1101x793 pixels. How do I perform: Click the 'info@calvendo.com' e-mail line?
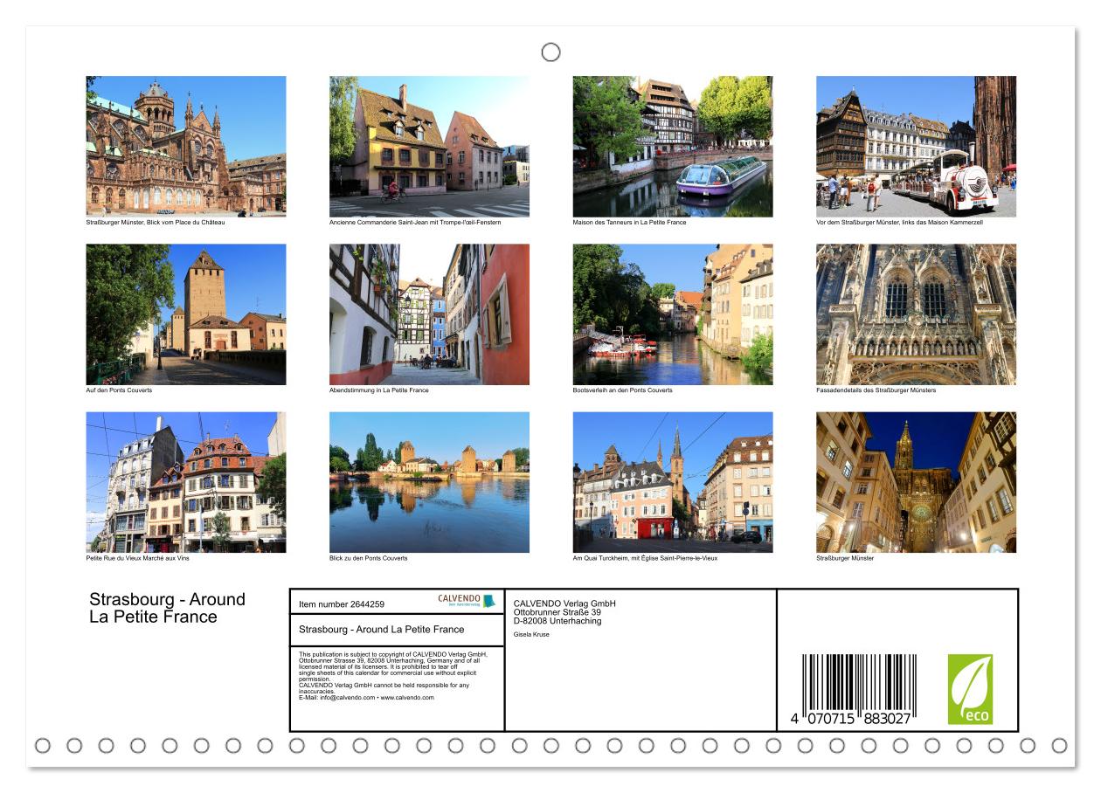coord(366,698)
